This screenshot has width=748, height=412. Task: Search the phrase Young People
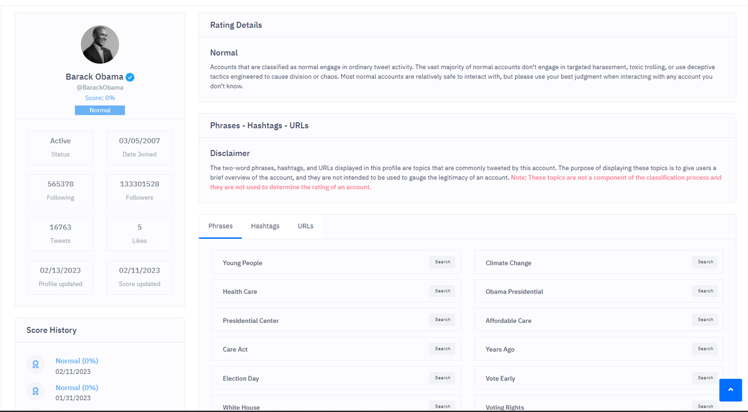(443, 262)
